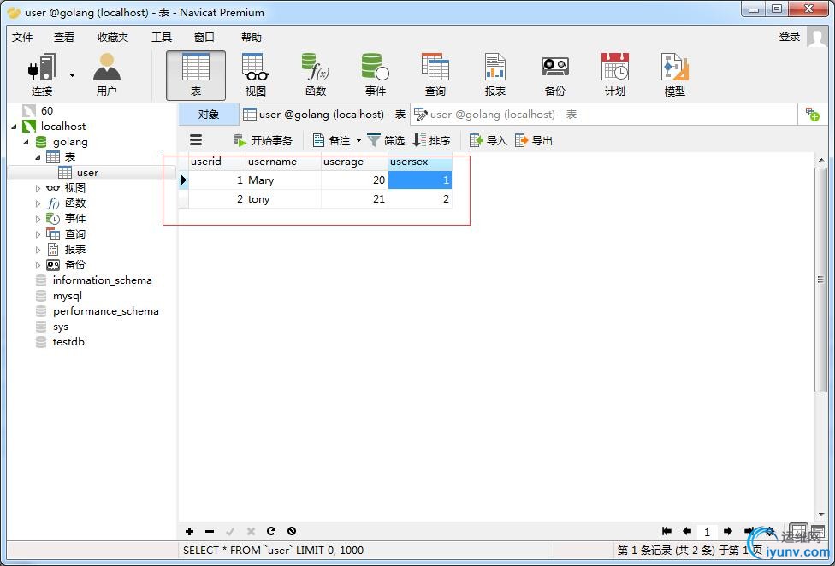Click the cell containing tony
Screen dimensions: 835x566
pyautogui.click(x=283, y=199)
